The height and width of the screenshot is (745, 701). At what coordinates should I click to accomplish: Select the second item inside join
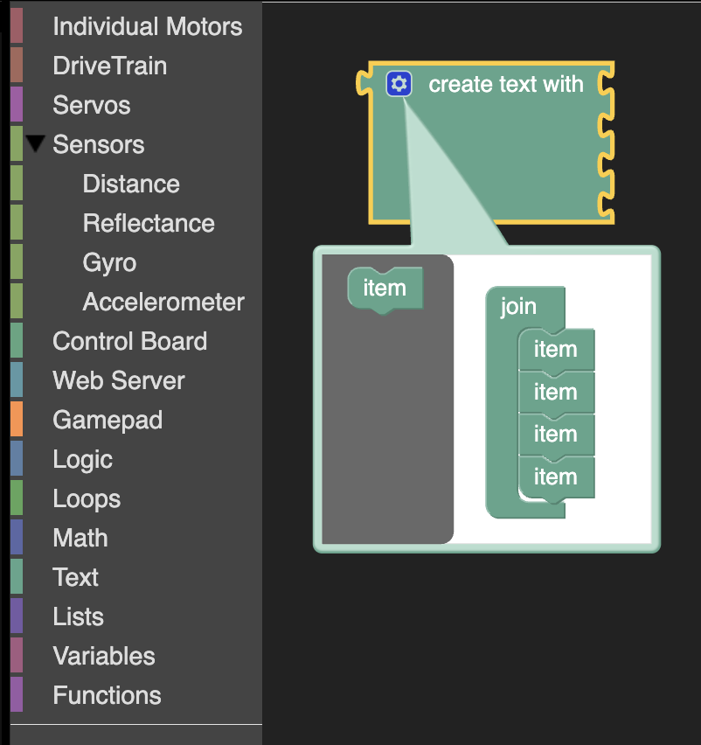556,392
